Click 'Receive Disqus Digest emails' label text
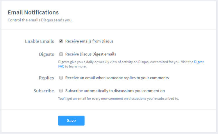 coord(91,54)
